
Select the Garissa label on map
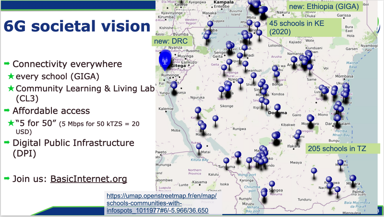344,15
